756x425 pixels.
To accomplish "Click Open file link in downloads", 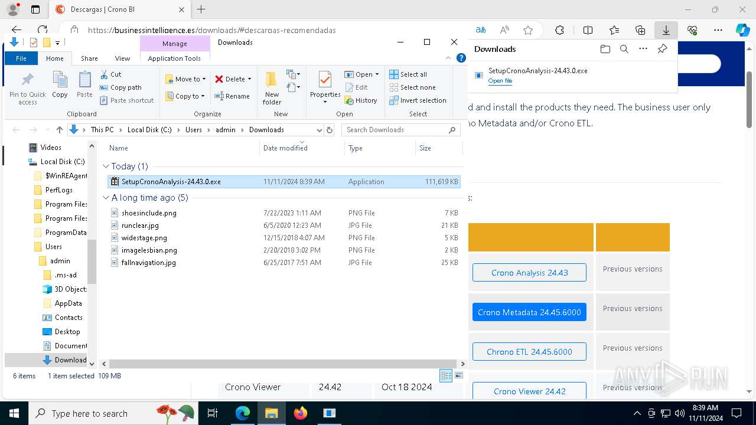I will [x=500, y=81].
